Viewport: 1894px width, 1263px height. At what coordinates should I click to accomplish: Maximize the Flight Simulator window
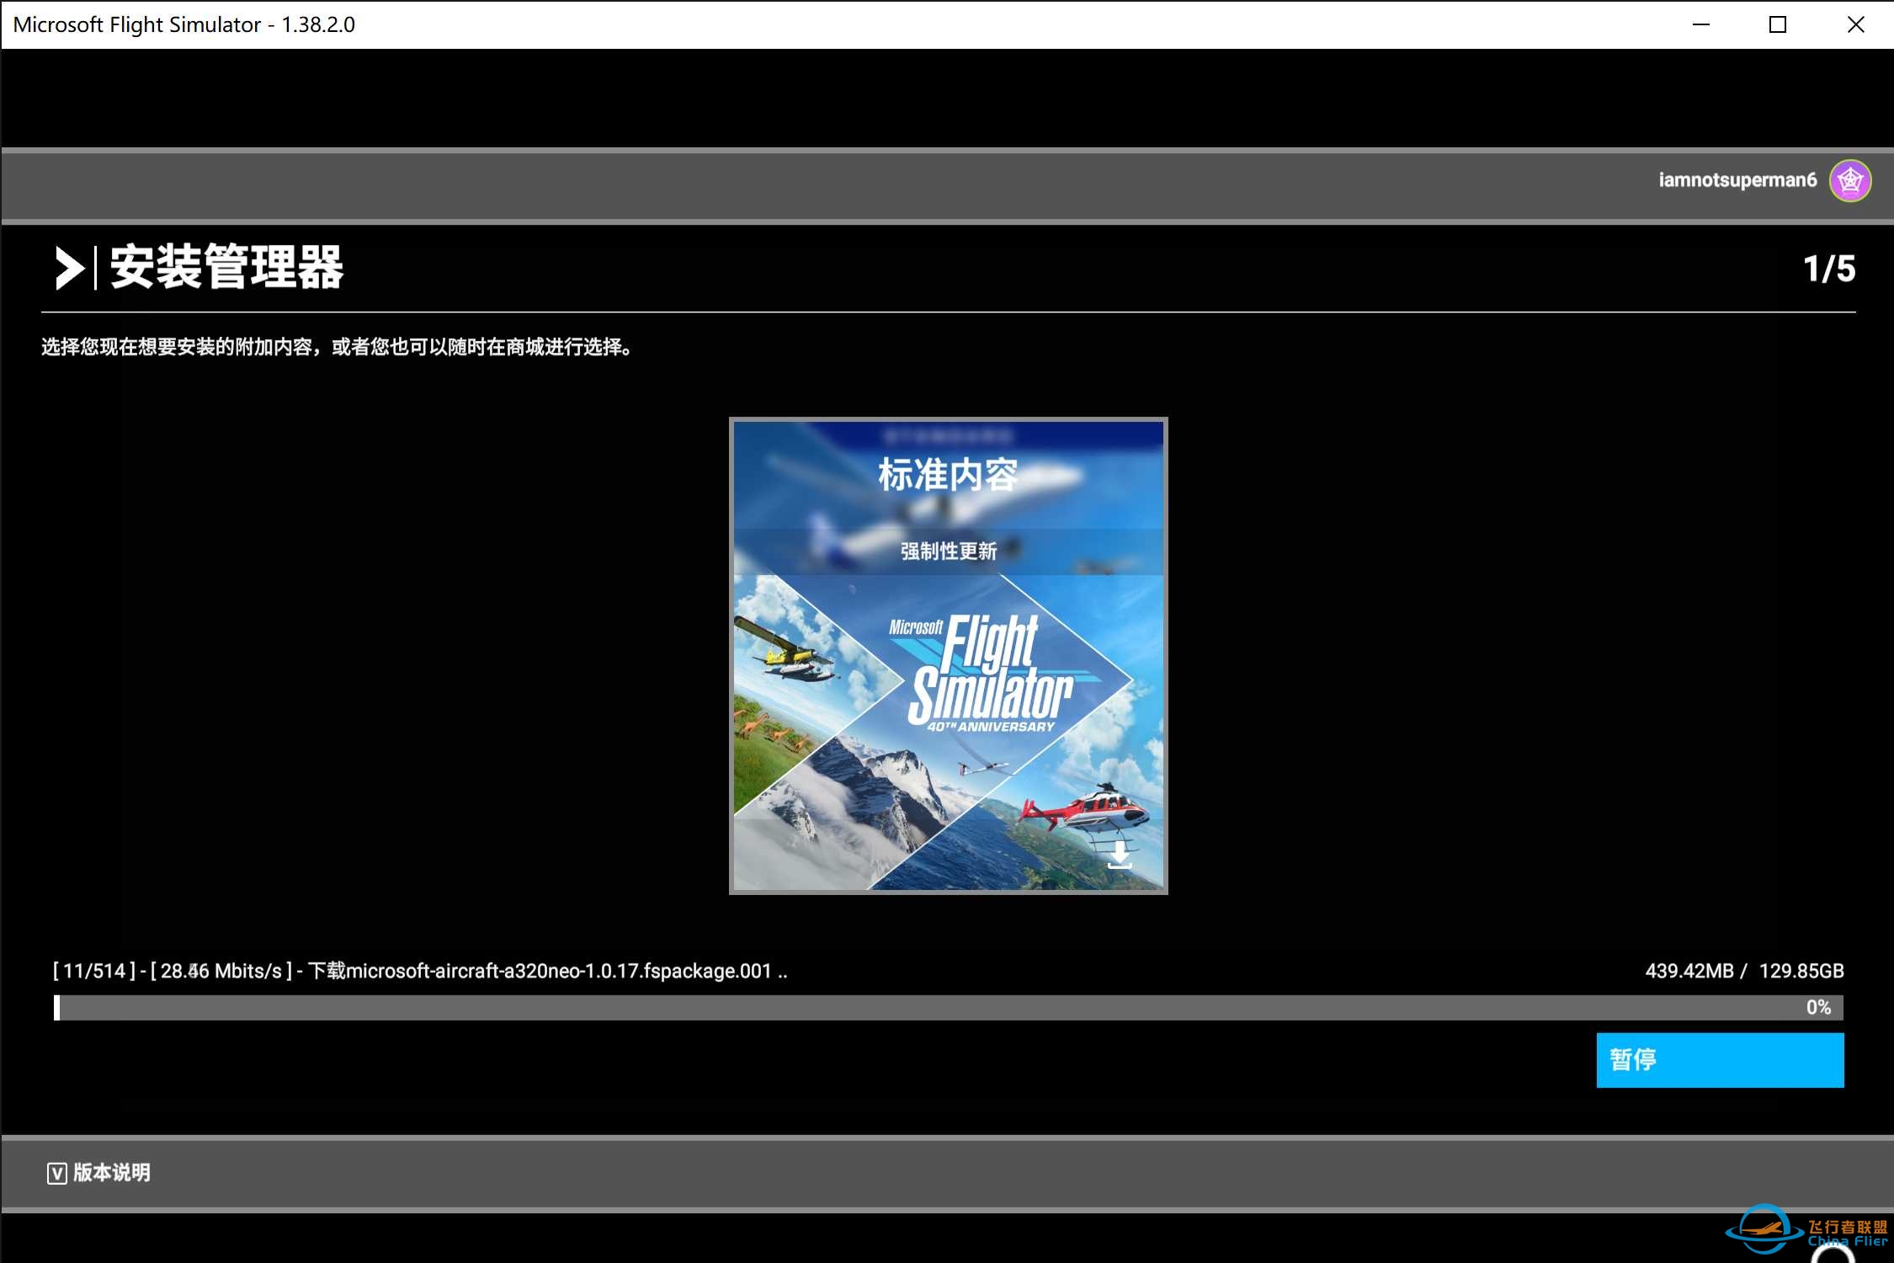1777,24
